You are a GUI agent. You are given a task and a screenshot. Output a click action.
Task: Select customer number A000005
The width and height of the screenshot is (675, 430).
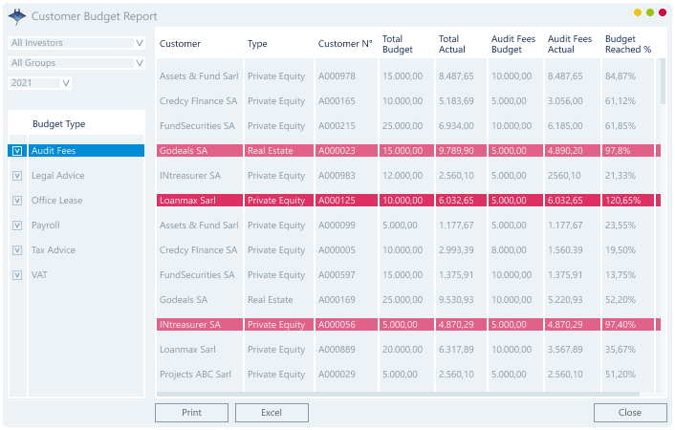337,250
